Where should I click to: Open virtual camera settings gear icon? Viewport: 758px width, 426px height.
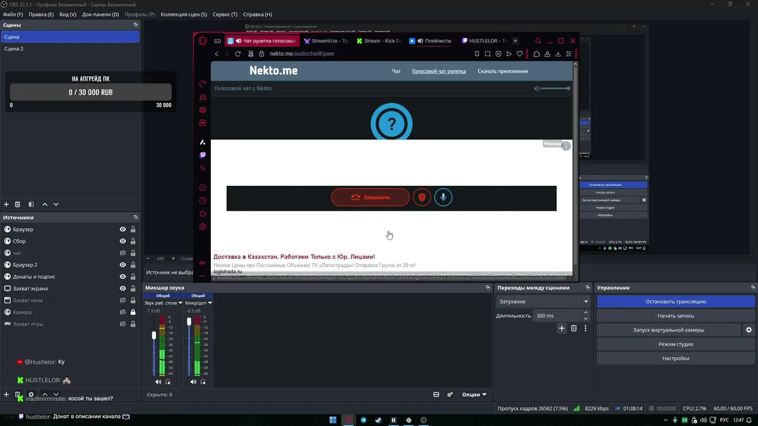749,330
